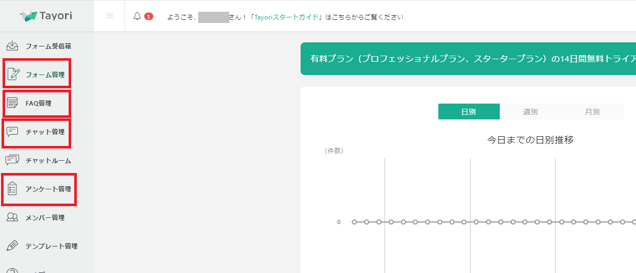The height and width of the screenshot is (273, 636).
Task: Click the FAQ管理 document icon
Action: pos(12,103)
